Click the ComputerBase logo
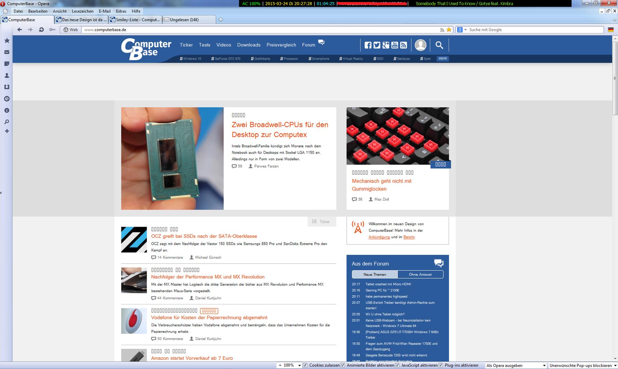 click(146, 49)
